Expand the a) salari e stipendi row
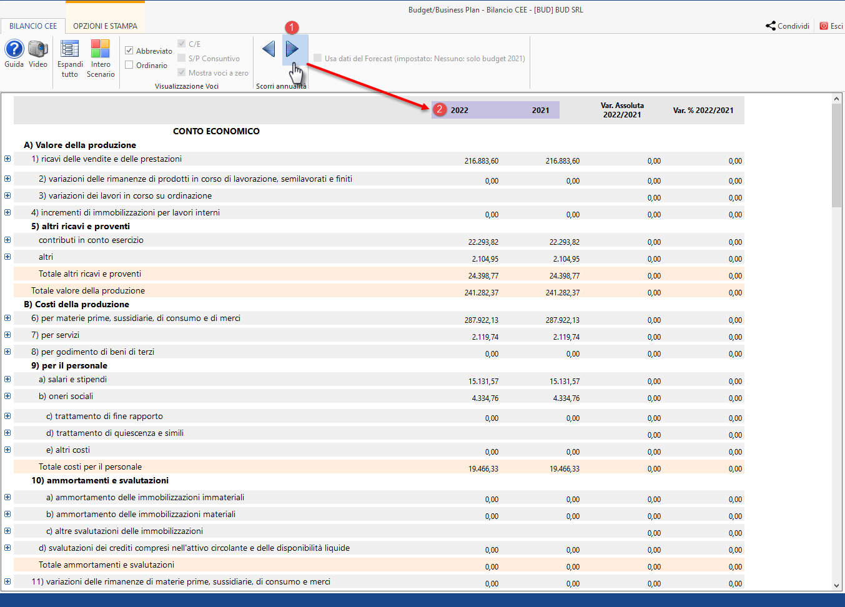The width and height of the screenshot is (845, 607). pos(7,379)
